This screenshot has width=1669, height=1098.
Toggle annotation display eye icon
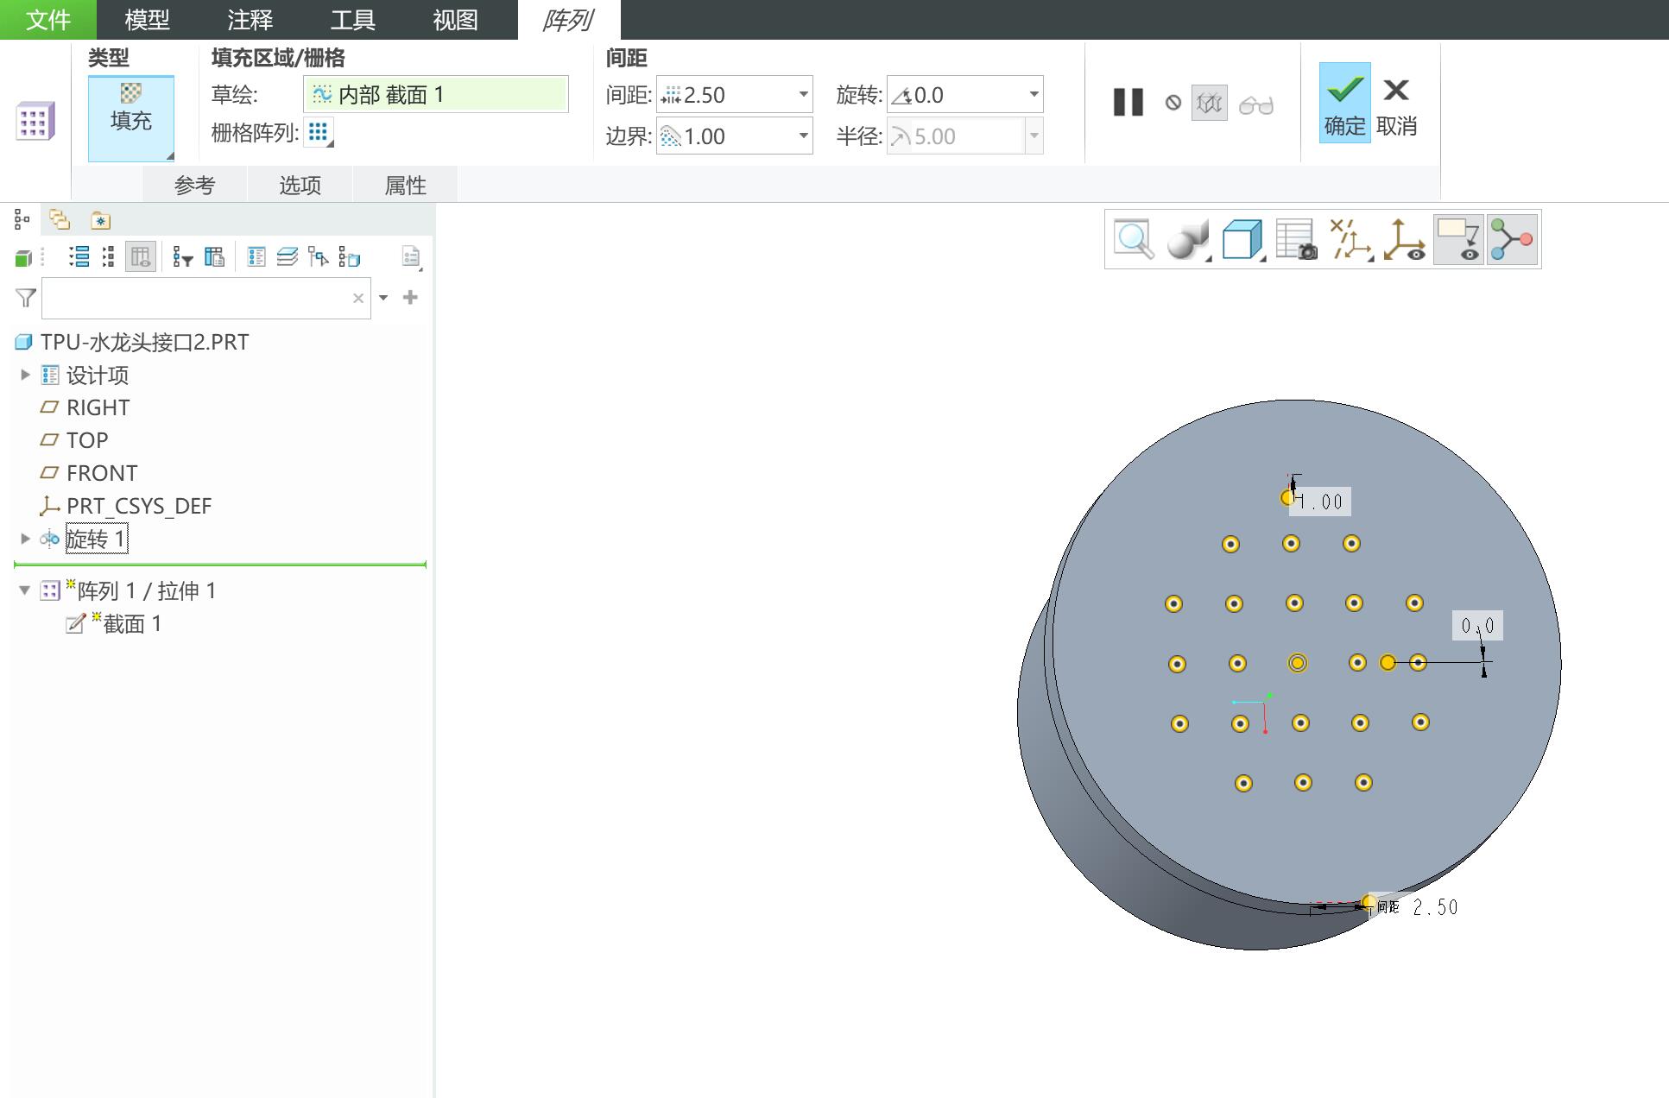click(1458, 239)
